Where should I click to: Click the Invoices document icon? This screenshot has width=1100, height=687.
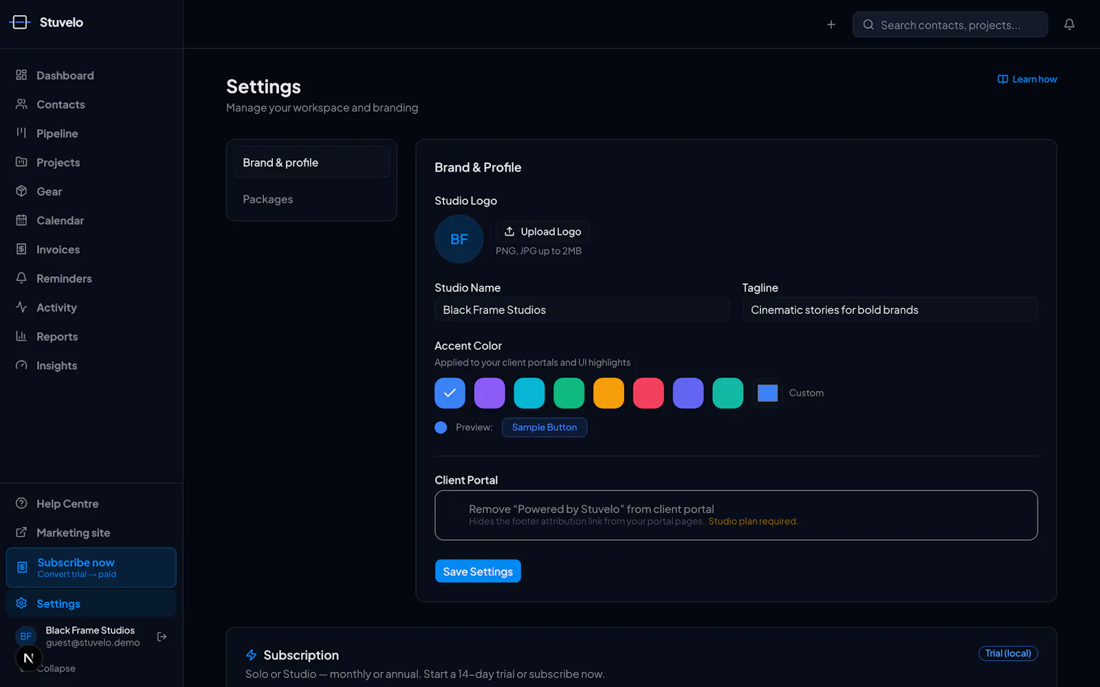coord(21,249)
